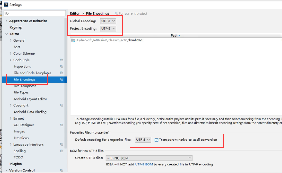Open File Types settings
Viewport: 282px width, 173px height.
(x=21, y=92)
